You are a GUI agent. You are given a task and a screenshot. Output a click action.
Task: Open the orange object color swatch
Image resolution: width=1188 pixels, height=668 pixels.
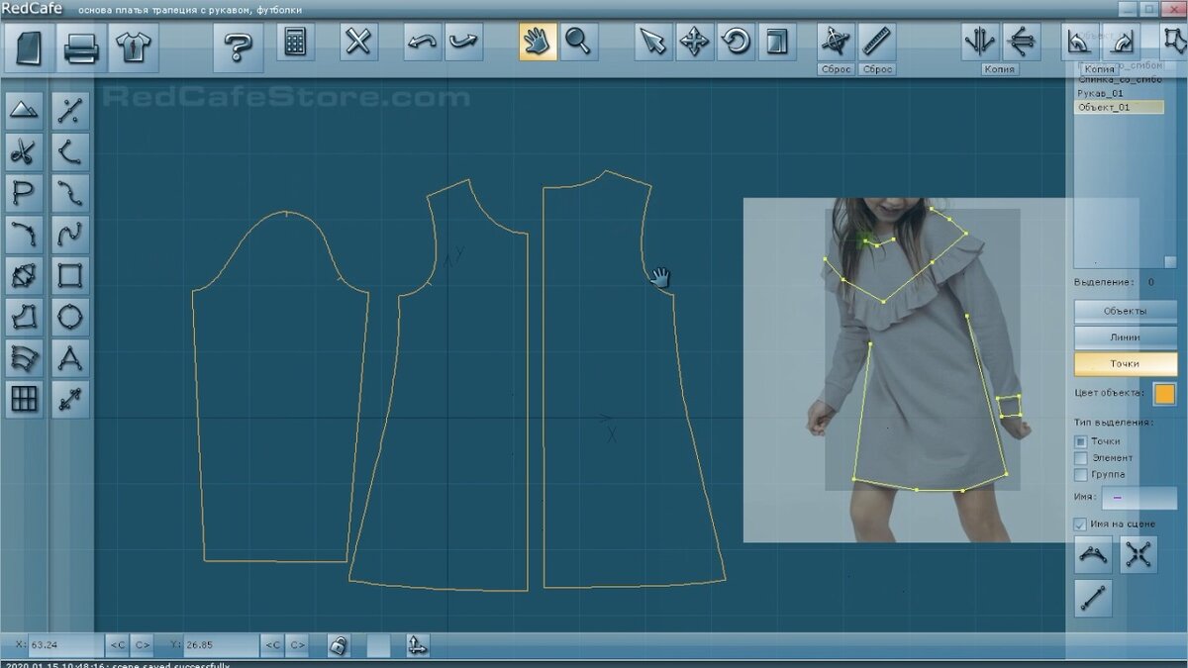pyautogui.click(x=1164, y=394)
